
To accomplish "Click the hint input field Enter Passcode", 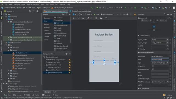I will [x=160, y=60].
